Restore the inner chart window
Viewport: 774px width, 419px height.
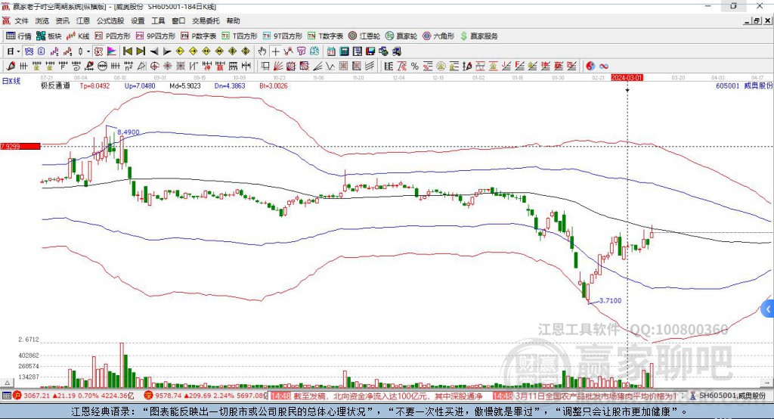coord(757,20)
